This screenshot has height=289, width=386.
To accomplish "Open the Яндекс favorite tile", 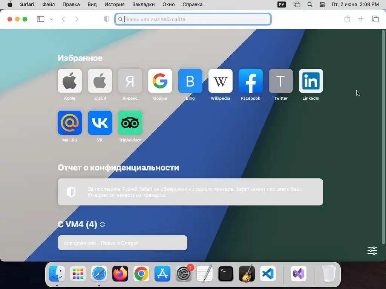I will [x=130, y=81].
